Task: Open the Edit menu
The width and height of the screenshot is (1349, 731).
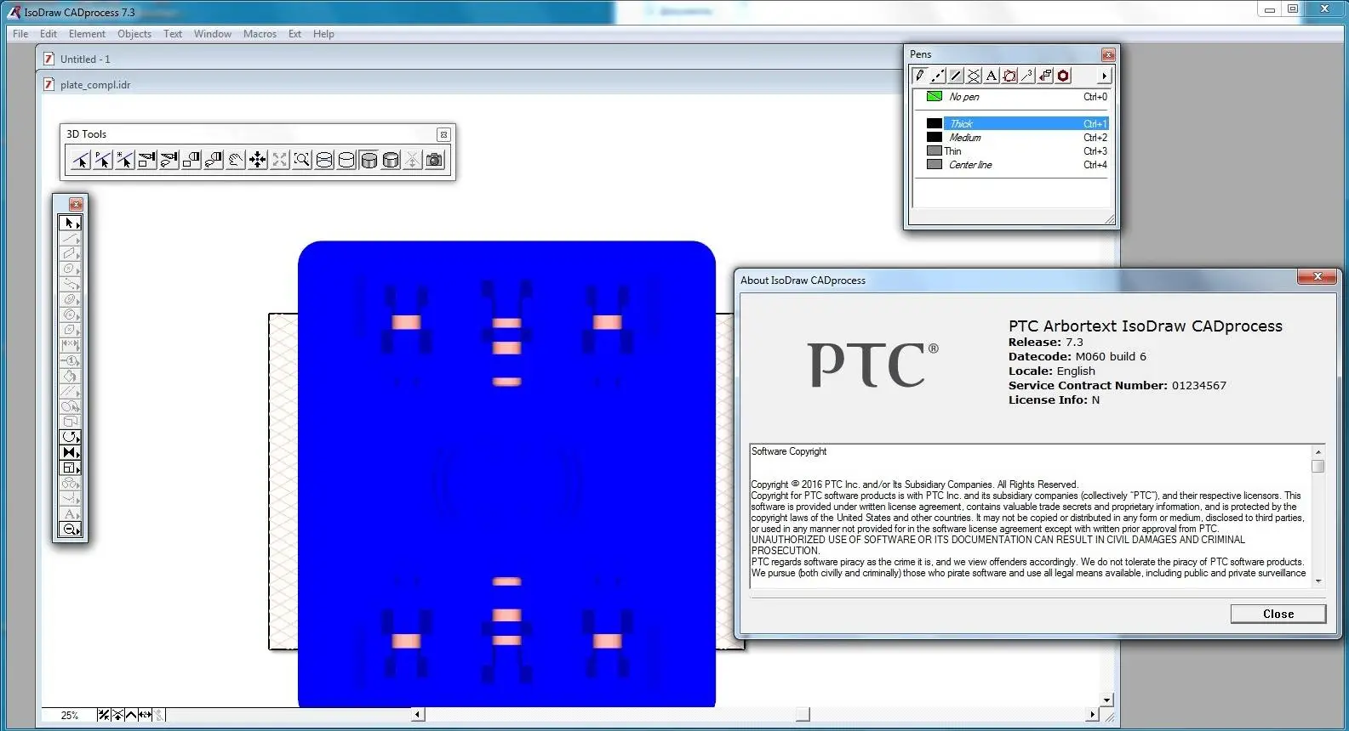Action: 49,34
